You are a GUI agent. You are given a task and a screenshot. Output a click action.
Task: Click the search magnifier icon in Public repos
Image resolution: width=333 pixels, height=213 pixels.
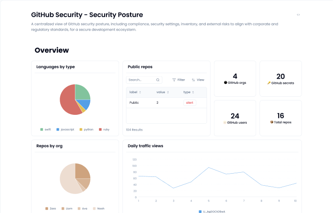[x=158, y=80]
